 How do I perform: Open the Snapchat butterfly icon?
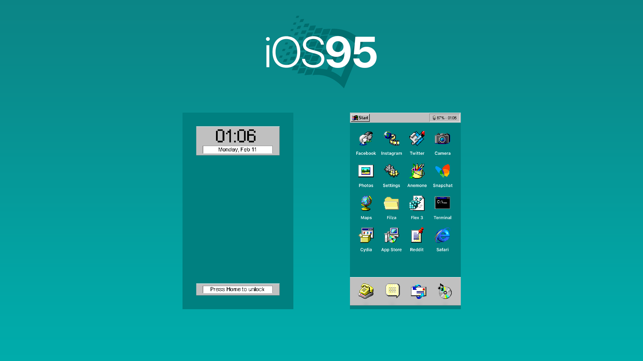pos(442,171)
